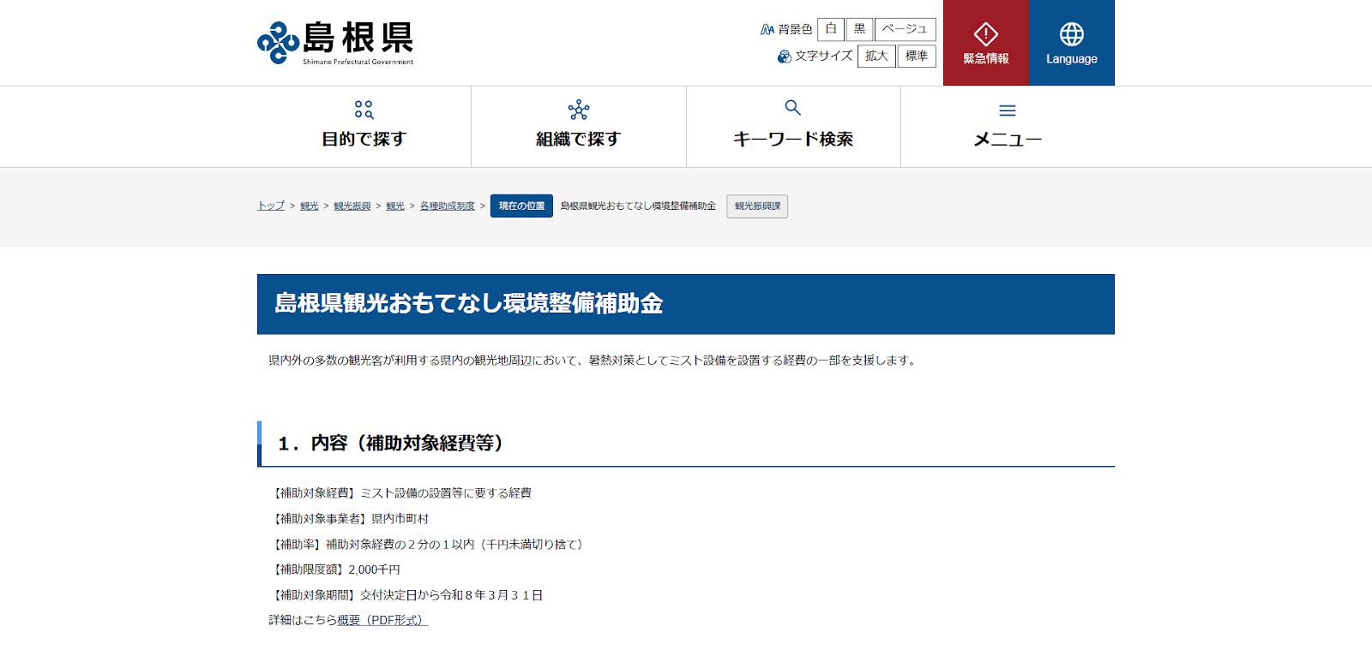Open the 概要(PDF形式) link
The image size is (1372, 650).
pyautogui.click(x=382, y=620)
